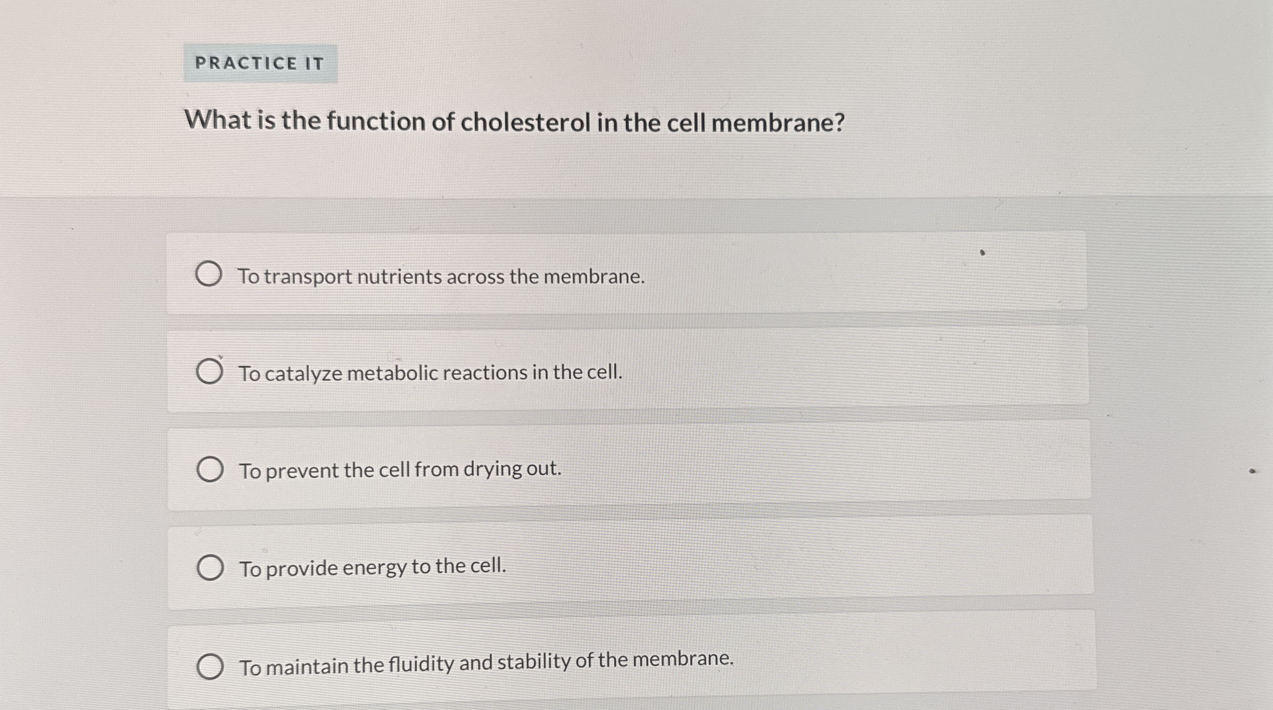Screen dimensions: 1273x710
Task: Click the word 'cholesterol' in the question
Action: pos(525,122)
